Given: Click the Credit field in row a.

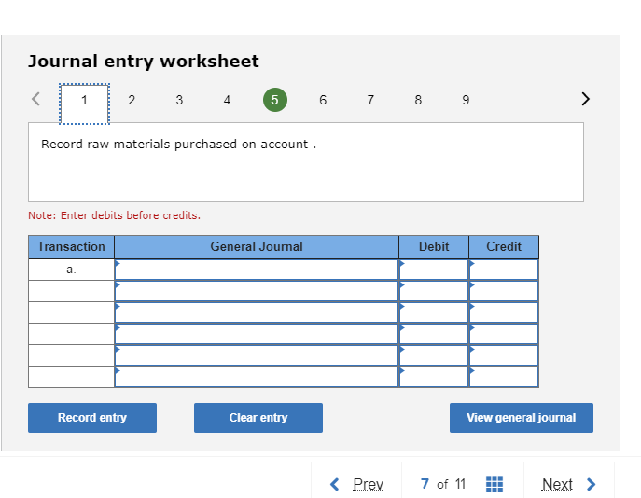Looking at the screenshot, I should (x=504, y=270).
